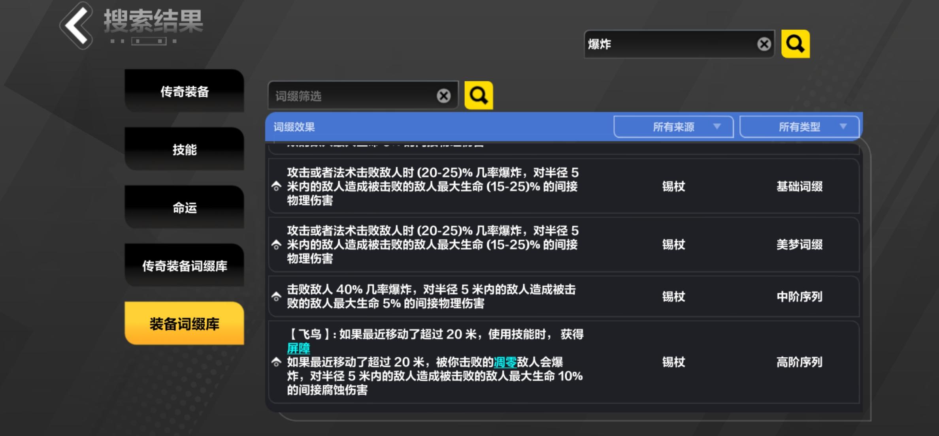Click the icon on the 美梦词缀 row
939x436 pixels.
click(x=276, y=245)
